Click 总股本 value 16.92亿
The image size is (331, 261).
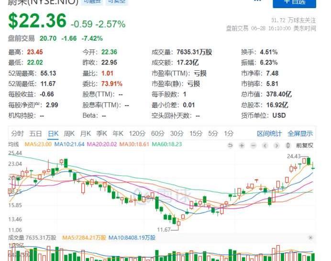(277, 105)
